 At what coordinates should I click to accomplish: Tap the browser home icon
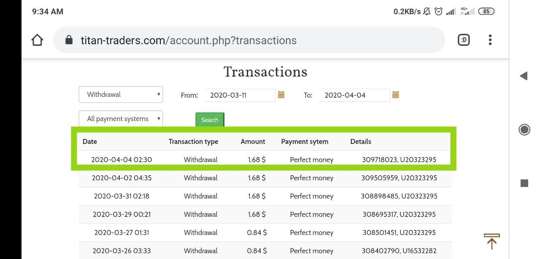click(37, 40)
